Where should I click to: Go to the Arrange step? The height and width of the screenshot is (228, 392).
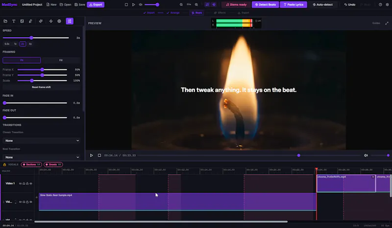point(173,13)
